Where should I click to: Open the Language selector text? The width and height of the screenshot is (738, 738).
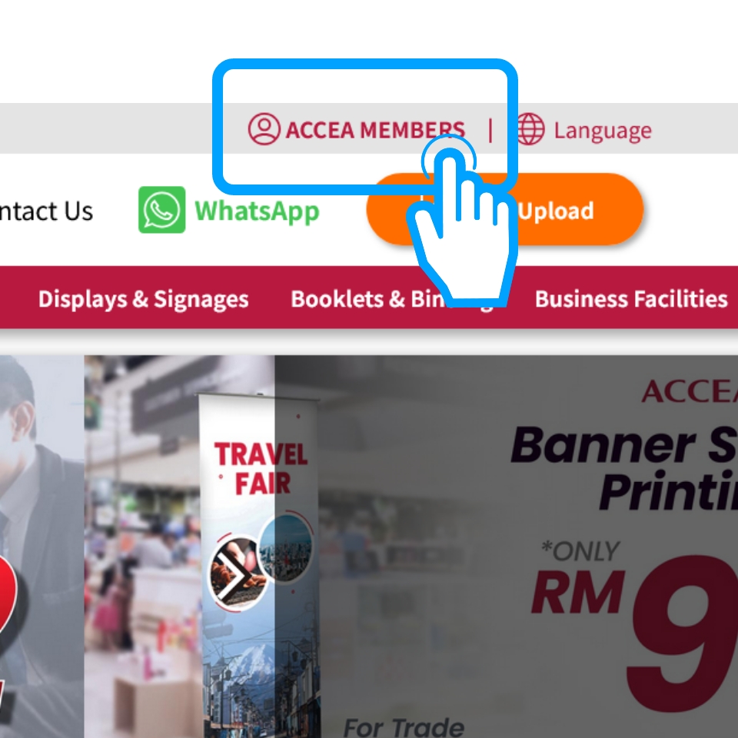tap(603, 131)
